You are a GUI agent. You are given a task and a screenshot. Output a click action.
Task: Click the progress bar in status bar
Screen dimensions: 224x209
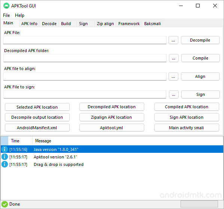pyautogui.click(x=199, y=204)
